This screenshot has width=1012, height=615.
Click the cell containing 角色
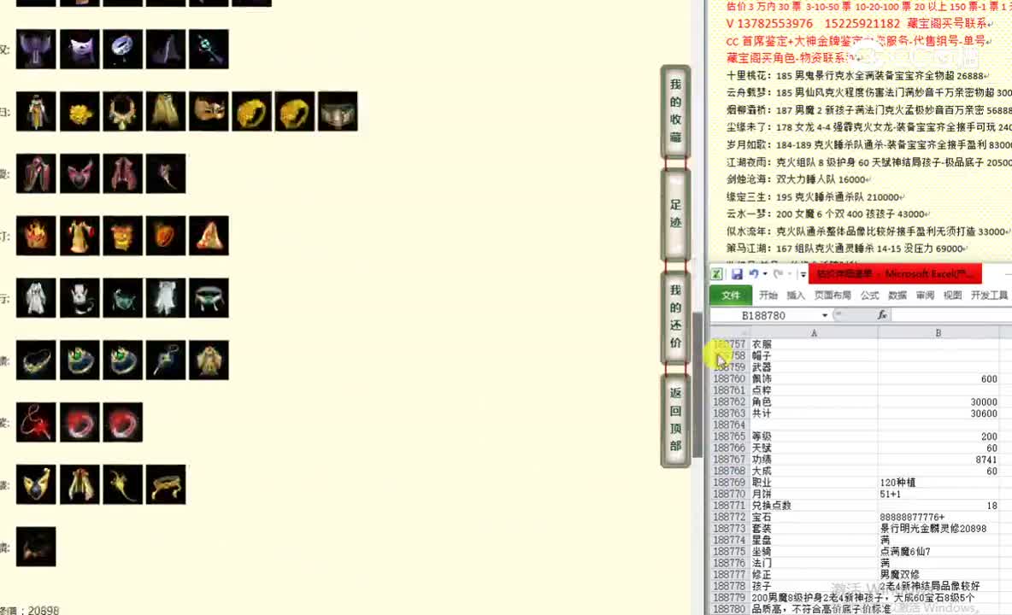814,401
